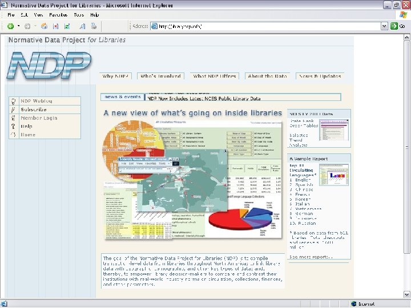Click the Refresh page icon
The width and height of the screenshot is (411, 308).
tap(67, 26)
